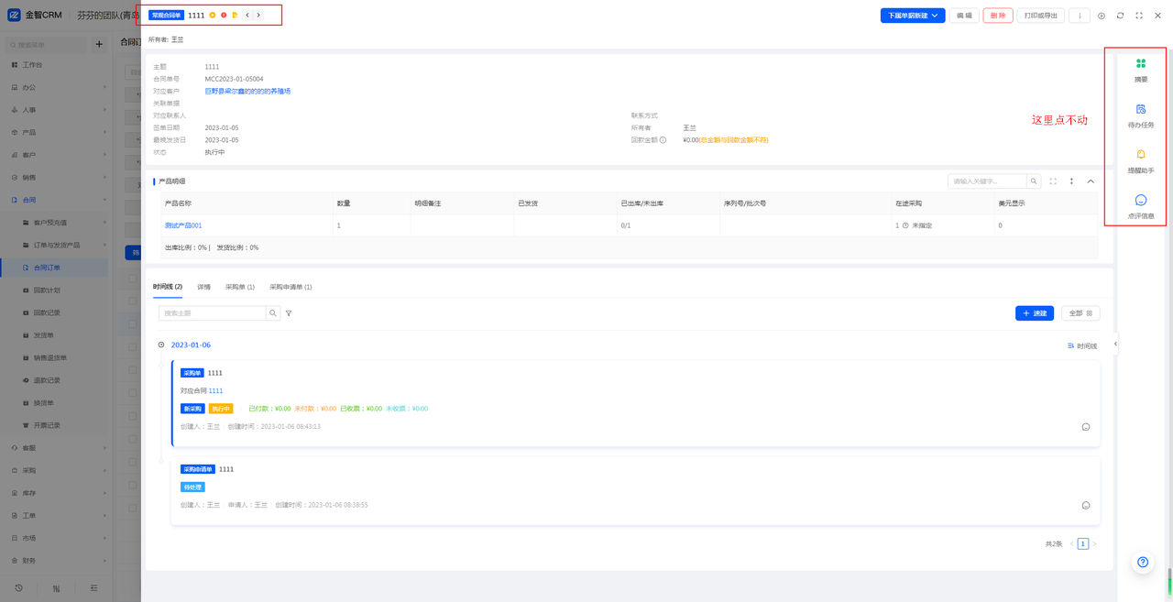Click the plus button beside menu search
The width and height of the screenshot is (1173, 602).
pos(99,44)
